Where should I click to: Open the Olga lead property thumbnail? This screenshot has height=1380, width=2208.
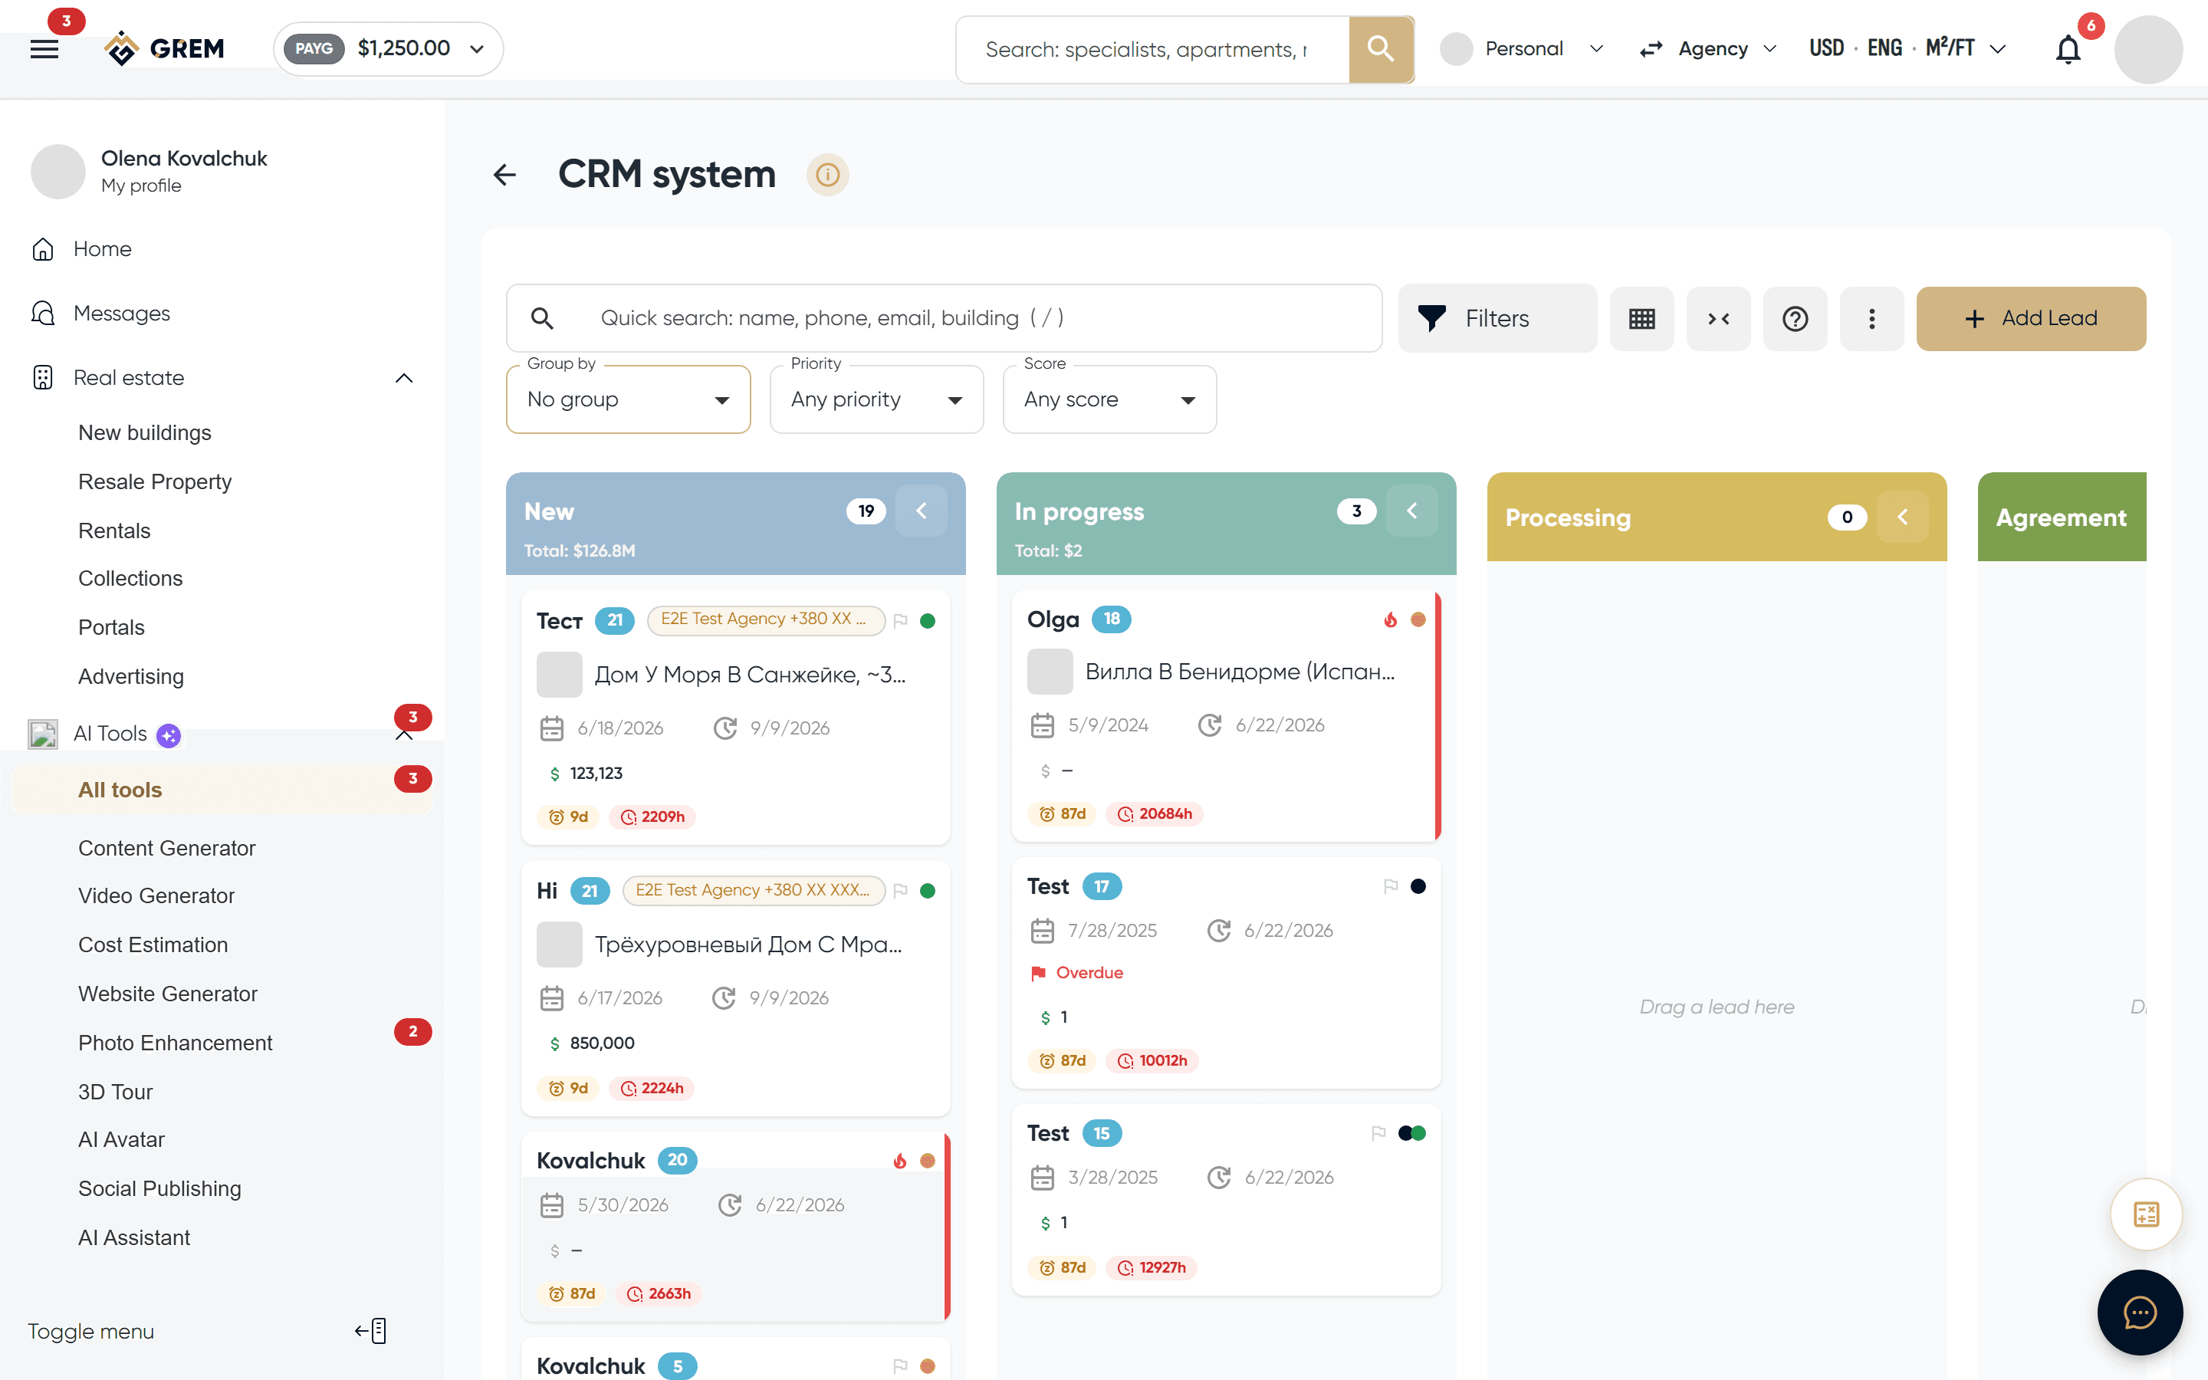pyautogui.click(x=1050, y=672)
